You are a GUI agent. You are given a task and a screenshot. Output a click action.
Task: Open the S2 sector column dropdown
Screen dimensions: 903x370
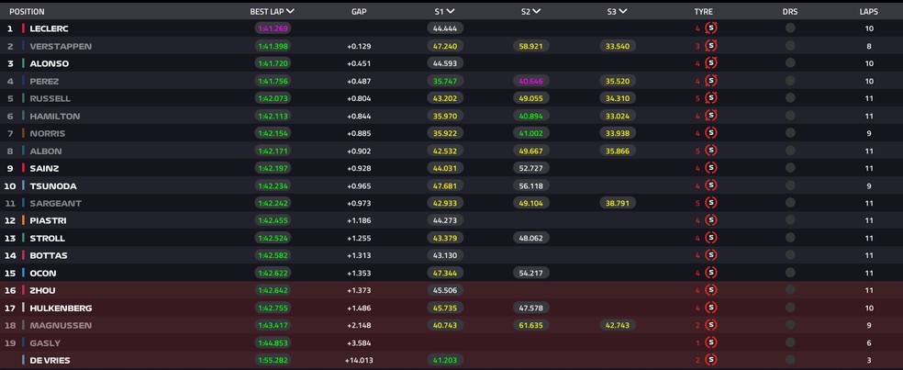[536, 12]
